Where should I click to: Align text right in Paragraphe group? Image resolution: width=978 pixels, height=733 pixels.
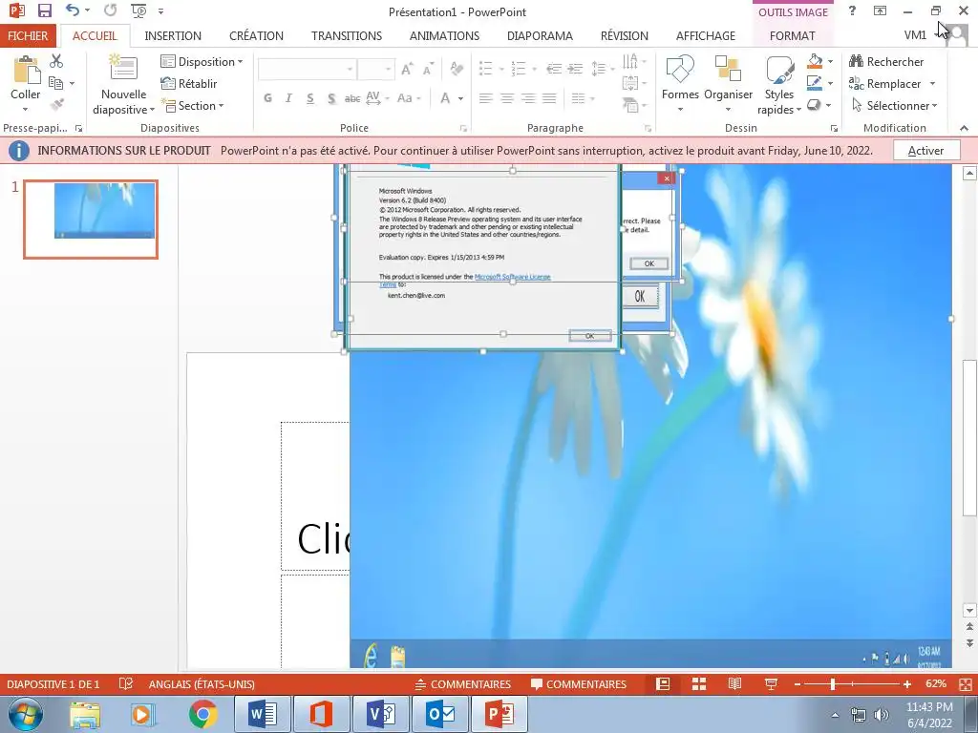click(528, 98)
